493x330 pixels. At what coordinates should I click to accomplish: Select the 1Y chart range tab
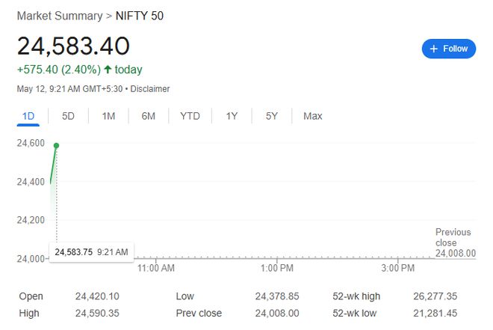(x=232, y=116)
